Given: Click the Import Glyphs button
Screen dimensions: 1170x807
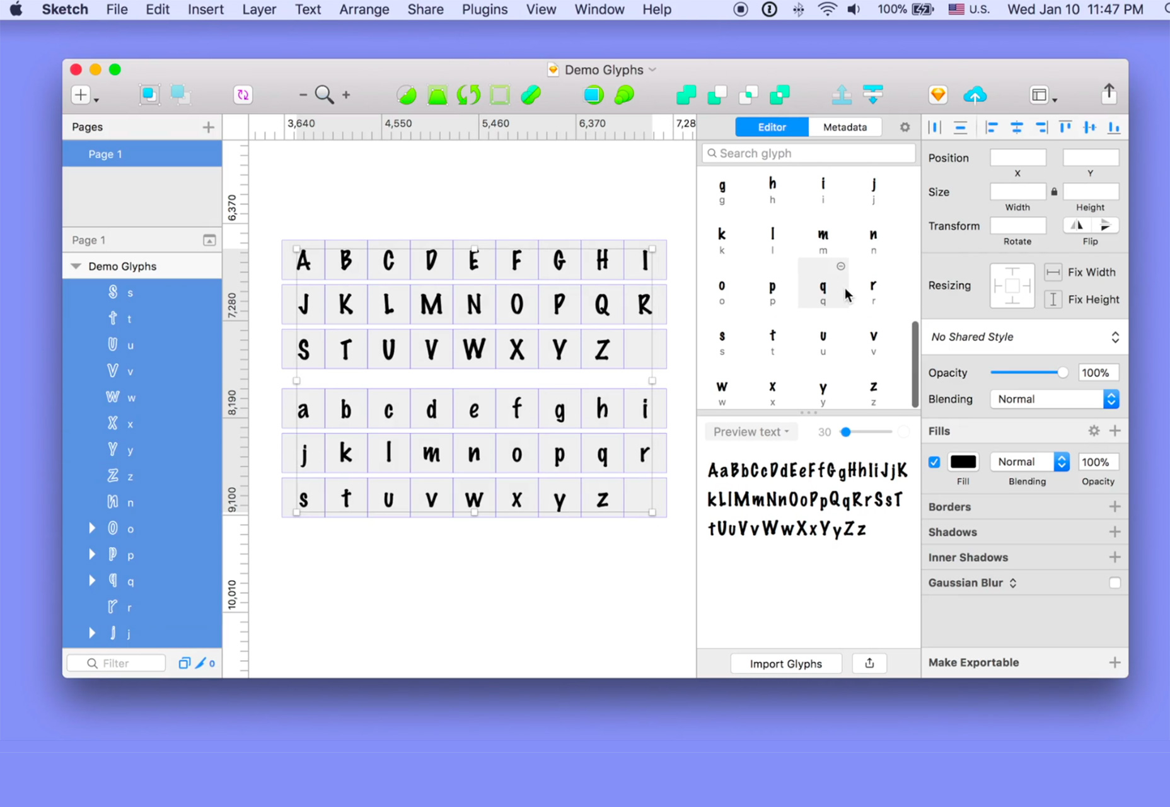Looking at the screenshot, I should (x=786, y=663).
